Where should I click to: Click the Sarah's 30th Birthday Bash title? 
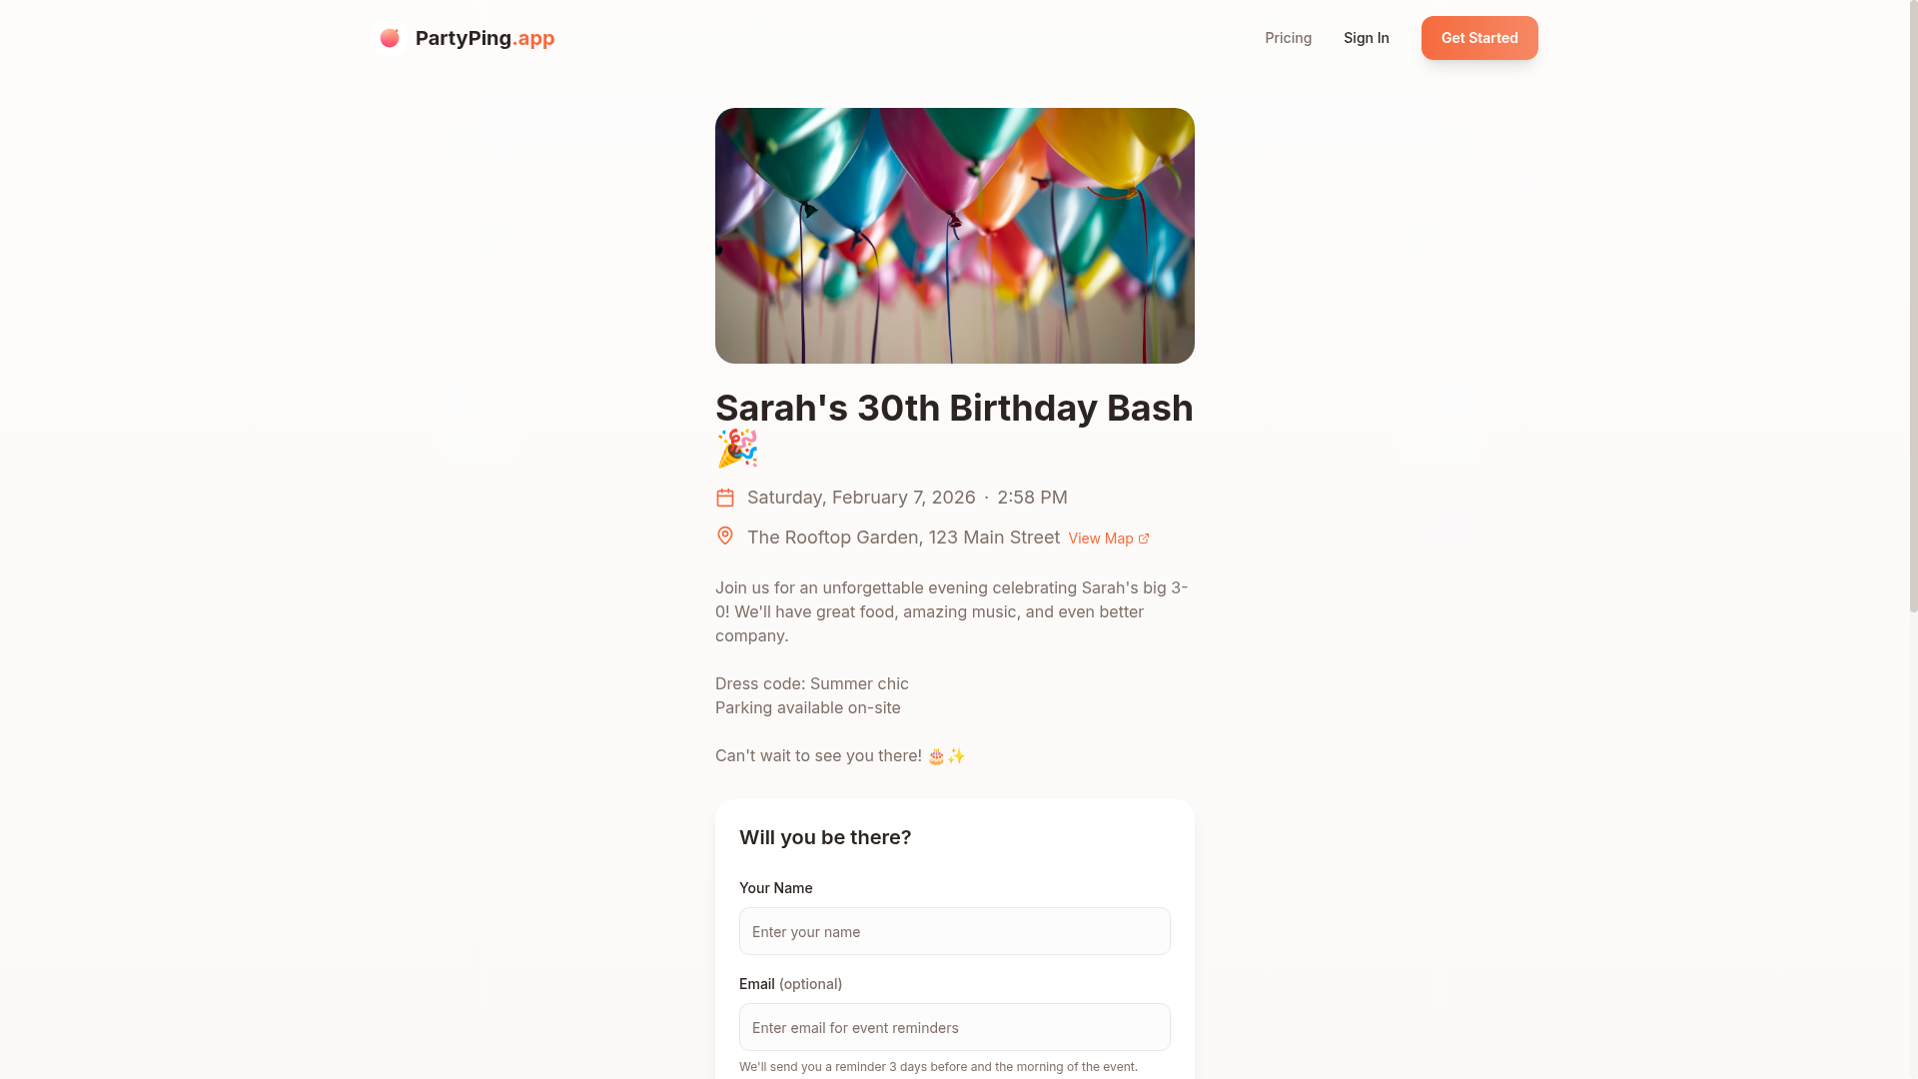pos(954,408)
